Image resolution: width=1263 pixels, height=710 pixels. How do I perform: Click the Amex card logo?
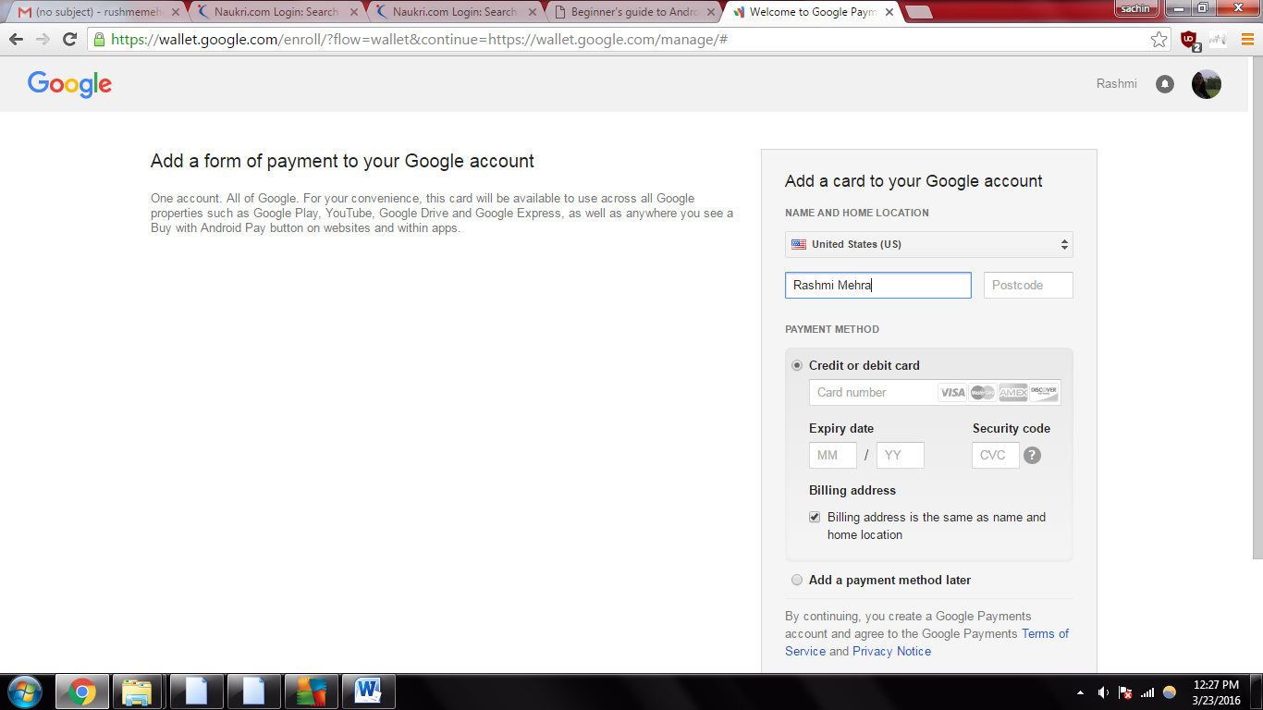pyautogui.click(x=1013, y=392)
